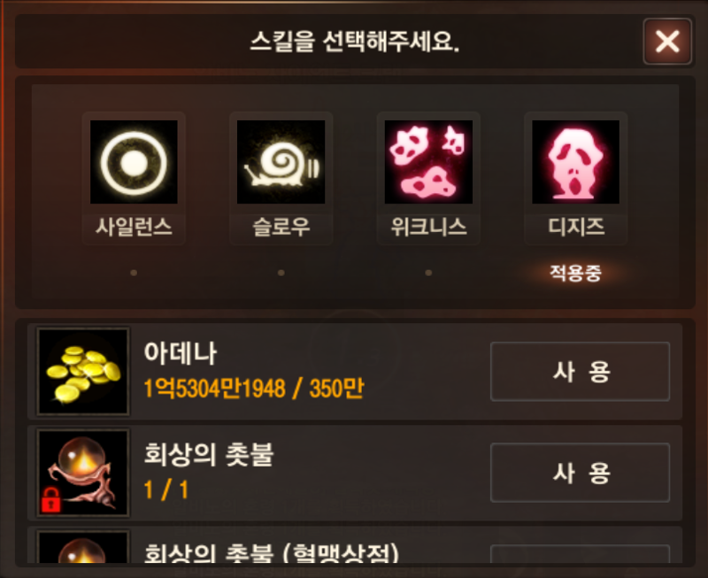Toggle the indicator dot below 슬로우

click(x=281, y=273)
